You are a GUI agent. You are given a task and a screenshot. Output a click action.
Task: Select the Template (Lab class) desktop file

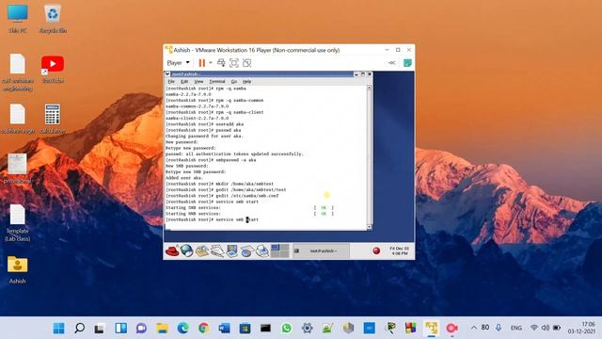(x=17, y=223)
